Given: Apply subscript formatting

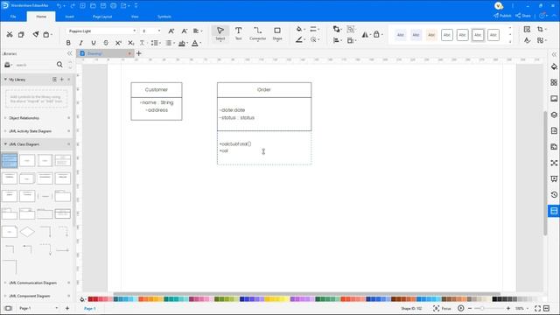Looking at the screenshot, I should pos(131,43).
